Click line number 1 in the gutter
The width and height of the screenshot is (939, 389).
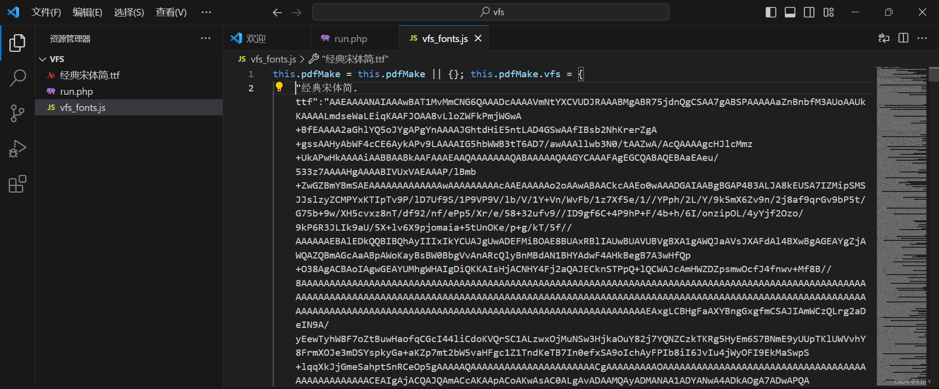251,74
